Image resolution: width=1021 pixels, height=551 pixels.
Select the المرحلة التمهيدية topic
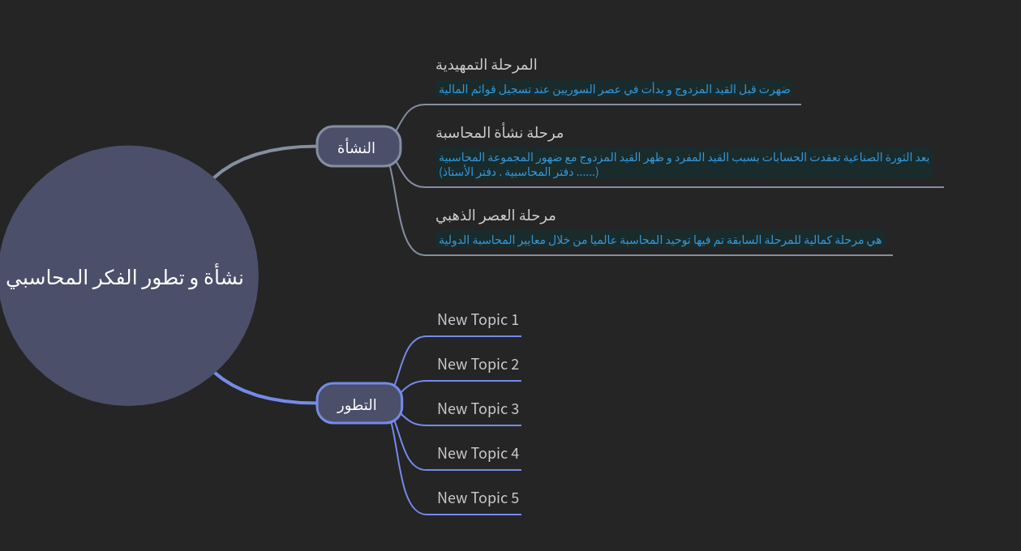click(485, 65)
